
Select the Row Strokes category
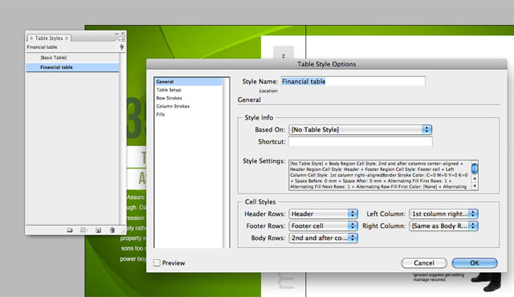point(188,98)
